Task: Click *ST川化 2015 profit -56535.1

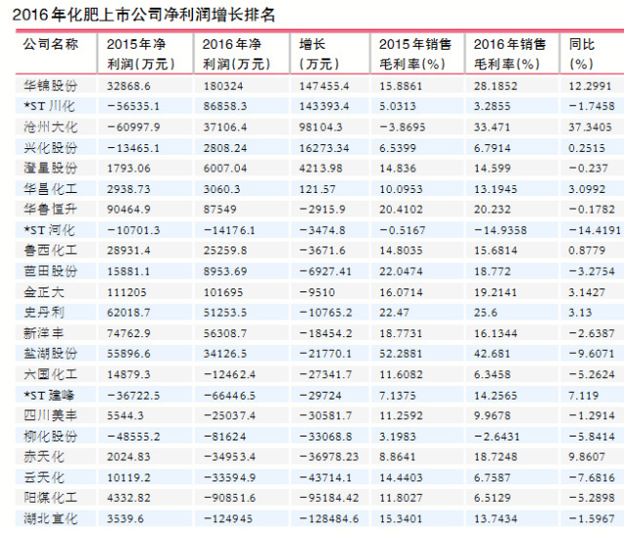Action: pyautogui.click(x=134, y=106)
